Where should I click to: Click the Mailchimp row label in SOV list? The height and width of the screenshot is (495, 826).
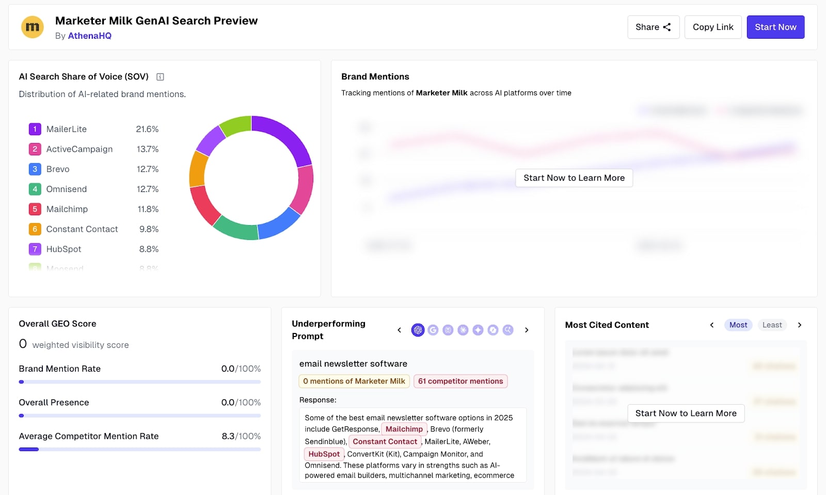(x=67, y=209)
